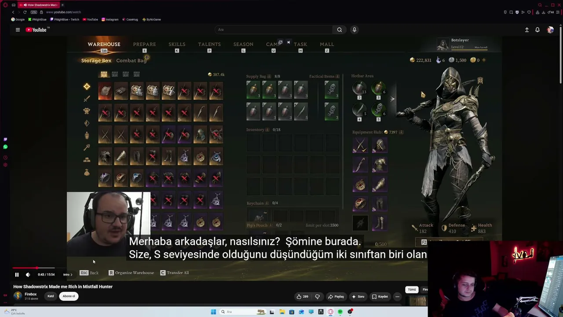Open the Windows Start button
Image resolution: width=563 pixels, height=317 pixels.
213,312
